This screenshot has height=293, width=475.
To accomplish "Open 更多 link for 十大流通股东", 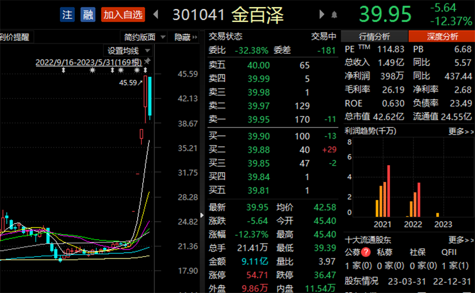I will tap(461, 240).
